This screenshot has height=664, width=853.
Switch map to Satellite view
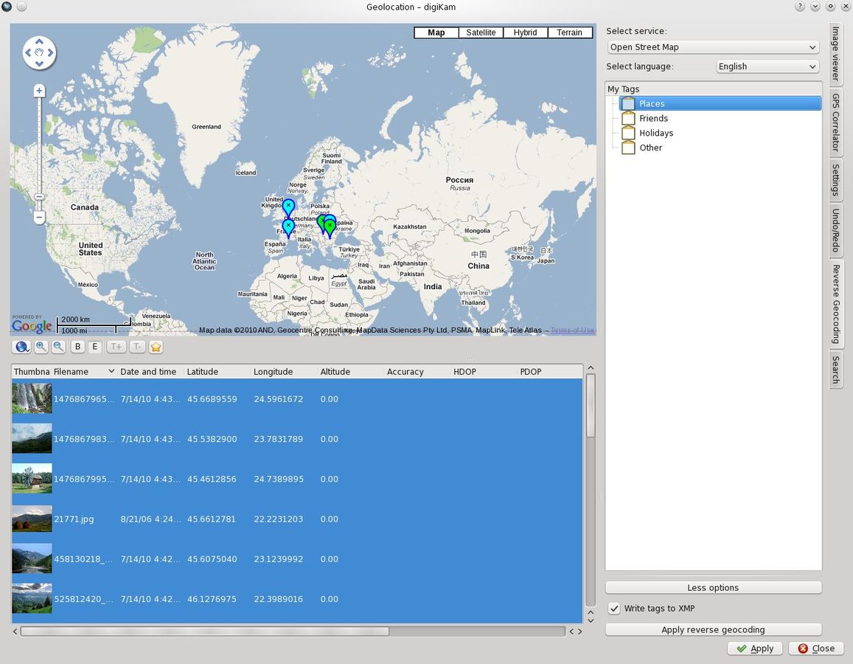[x=481, y=32]
